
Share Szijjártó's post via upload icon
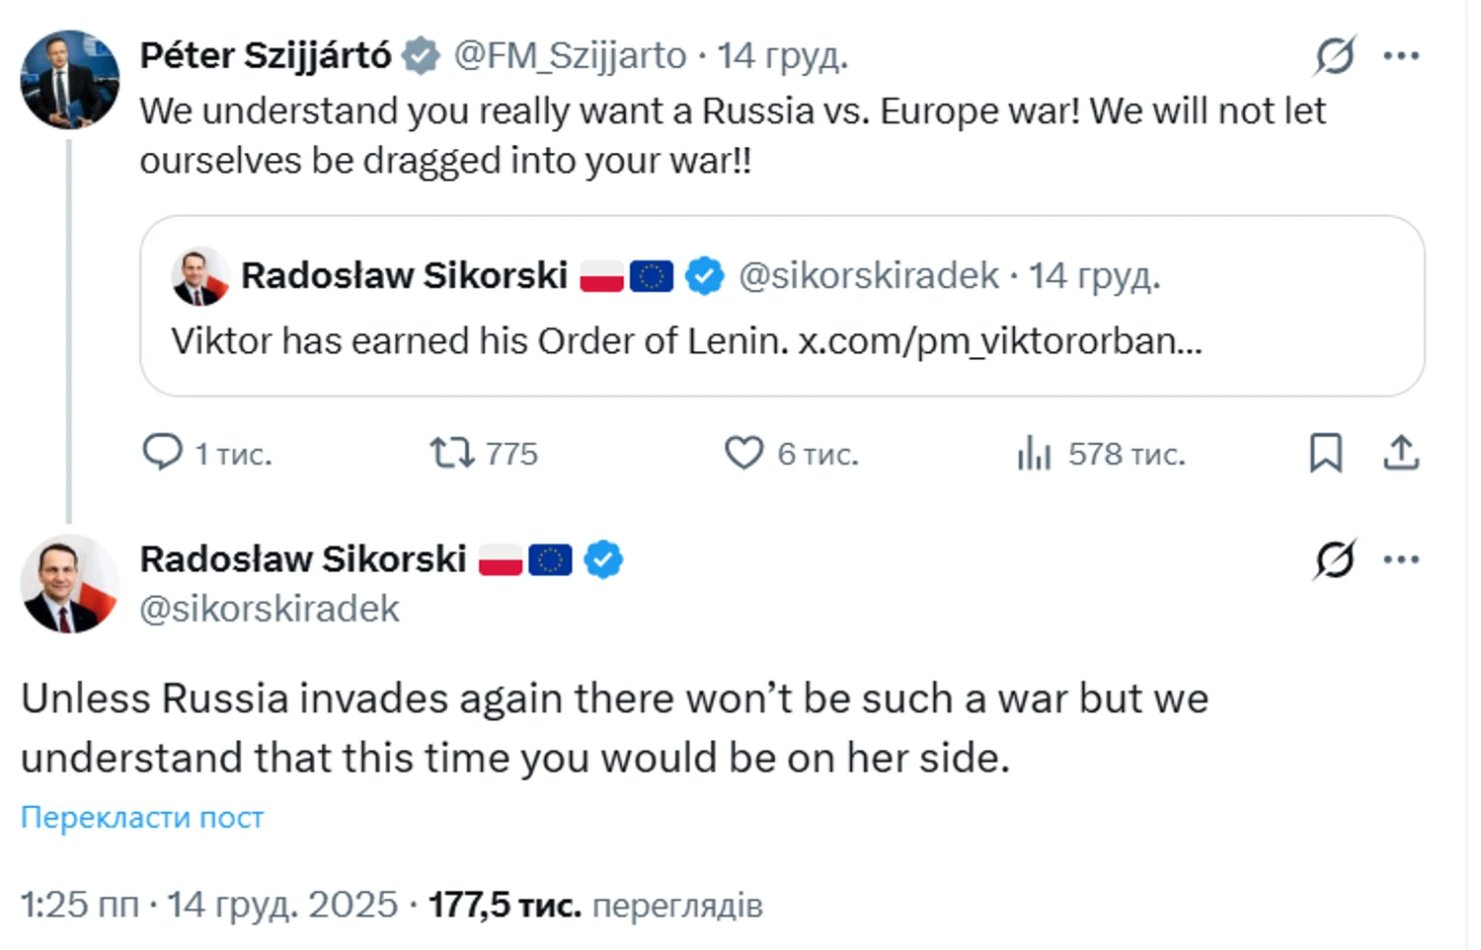pos(1400,453)
